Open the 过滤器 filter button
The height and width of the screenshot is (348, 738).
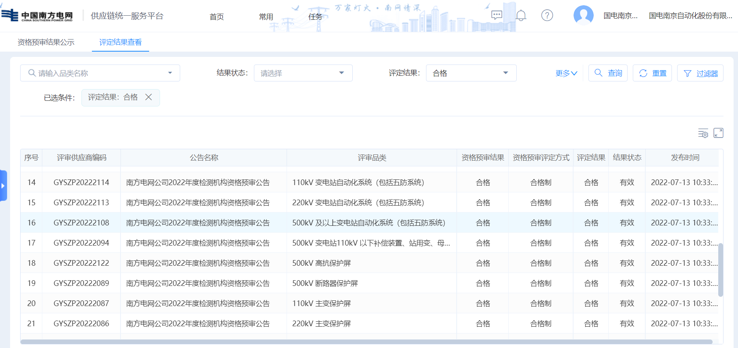point(700,73)
